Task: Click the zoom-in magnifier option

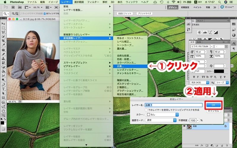Action: (13, 14)
